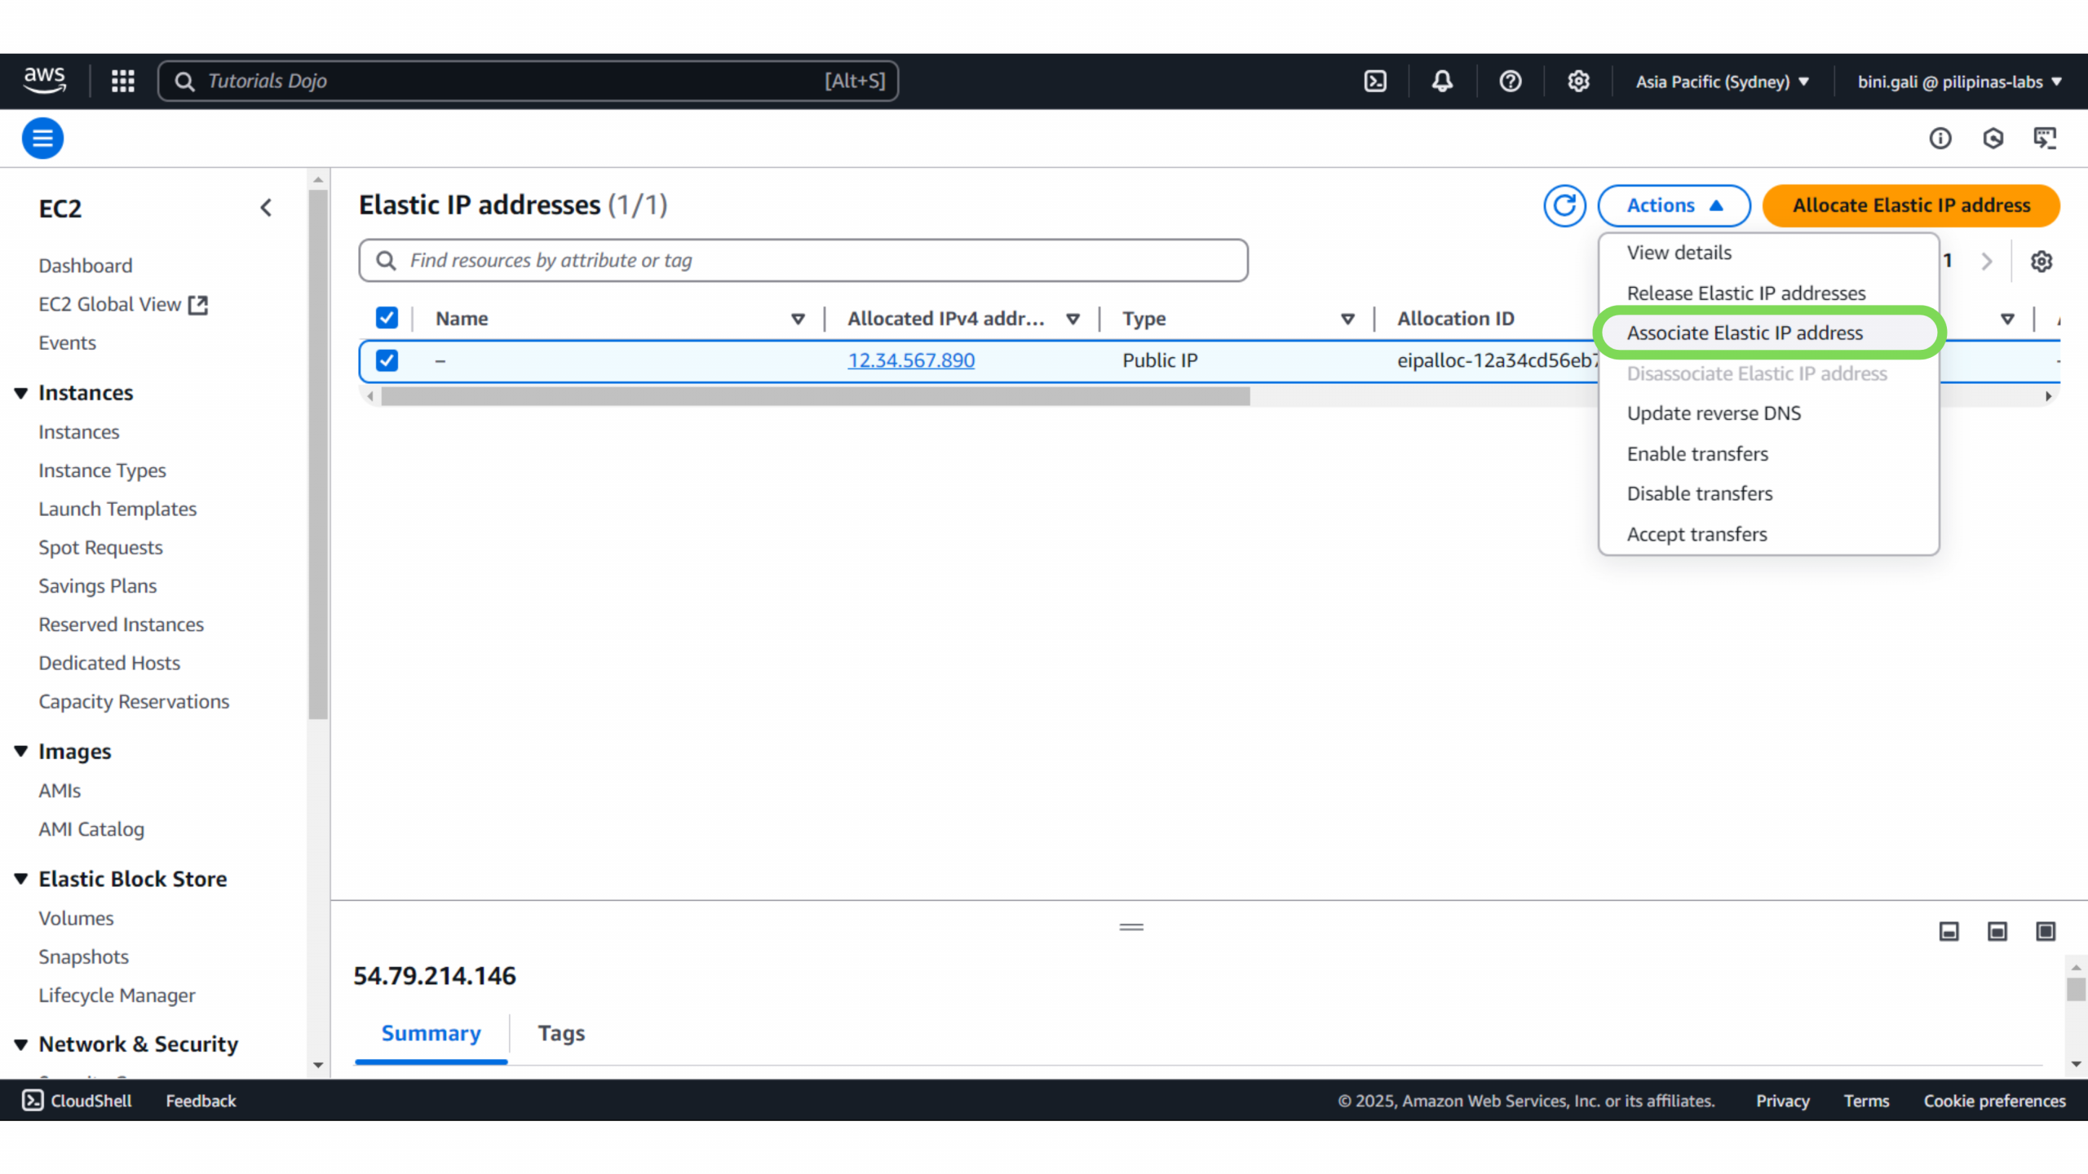The width and height of the screenshot is (2088, 1174).
Task: Open the Asia Pacific (Sydney) region dropdown
Action: coord(1721,81)
